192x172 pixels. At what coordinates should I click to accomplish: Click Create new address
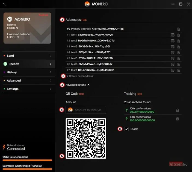coord(80,76)
